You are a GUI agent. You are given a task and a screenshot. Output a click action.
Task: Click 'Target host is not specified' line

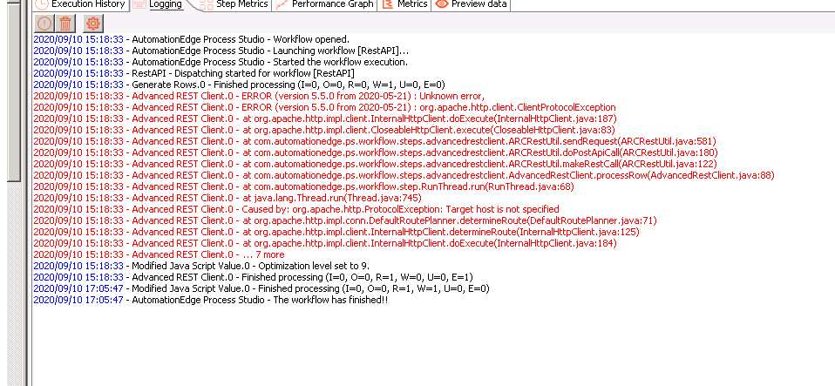tap(296, 209)
